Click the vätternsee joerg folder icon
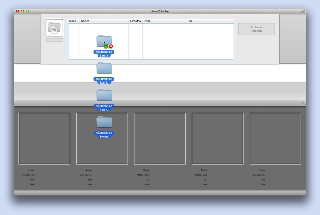 point(104,122)
